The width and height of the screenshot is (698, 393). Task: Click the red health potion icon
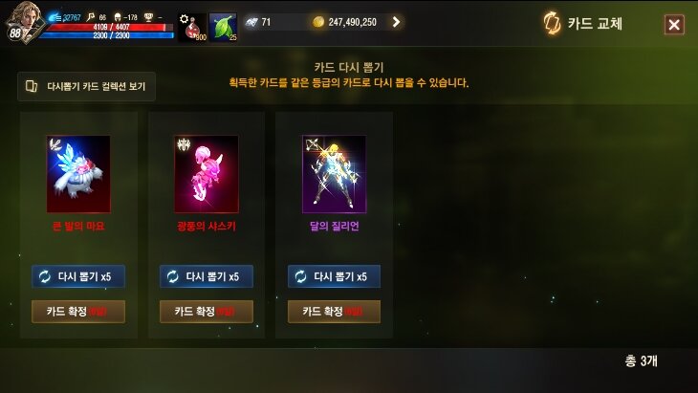(x=192, y=28)
